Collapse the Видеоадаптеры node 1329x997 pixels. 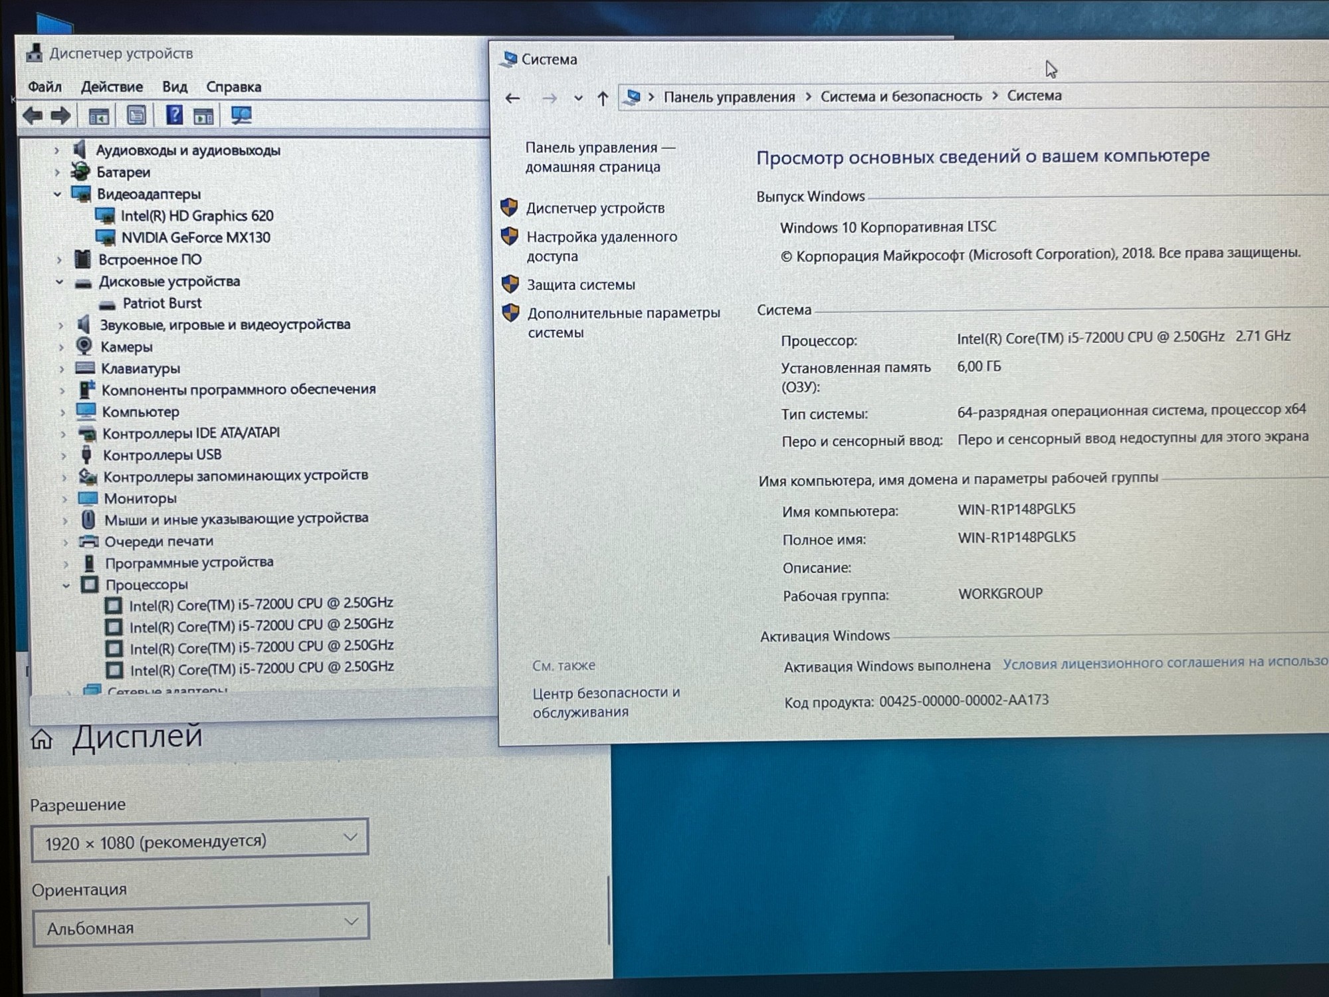[58, 194]
